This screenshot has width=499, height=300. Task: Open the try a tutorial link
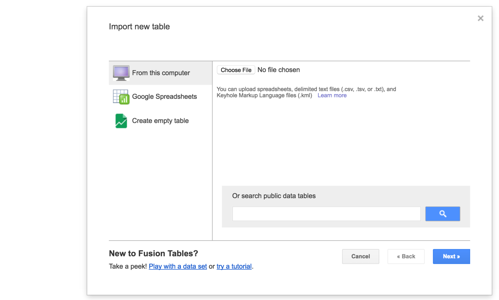234,266
